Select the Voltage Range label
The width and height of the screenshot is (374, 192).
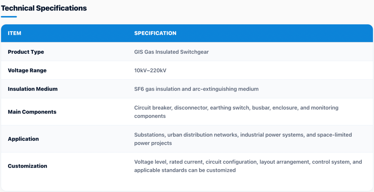(x=27, y=70)
